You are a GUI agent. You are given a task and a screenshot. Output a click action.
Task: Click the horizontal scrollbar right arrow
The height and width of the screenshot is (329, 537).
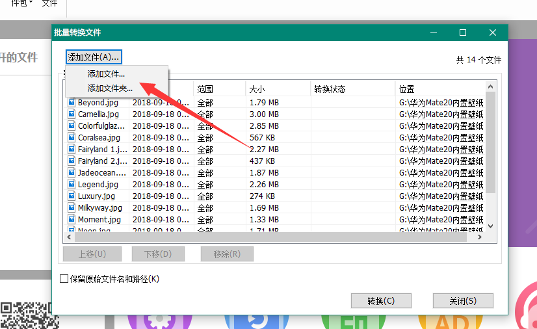(480, 237)
